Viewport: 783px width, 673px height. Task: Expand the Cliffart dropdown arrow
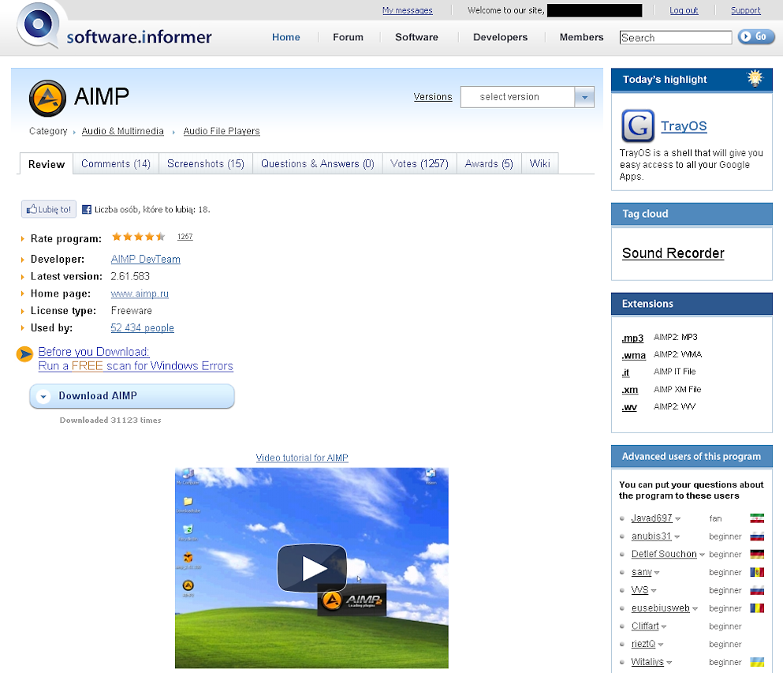coord(664,627)
